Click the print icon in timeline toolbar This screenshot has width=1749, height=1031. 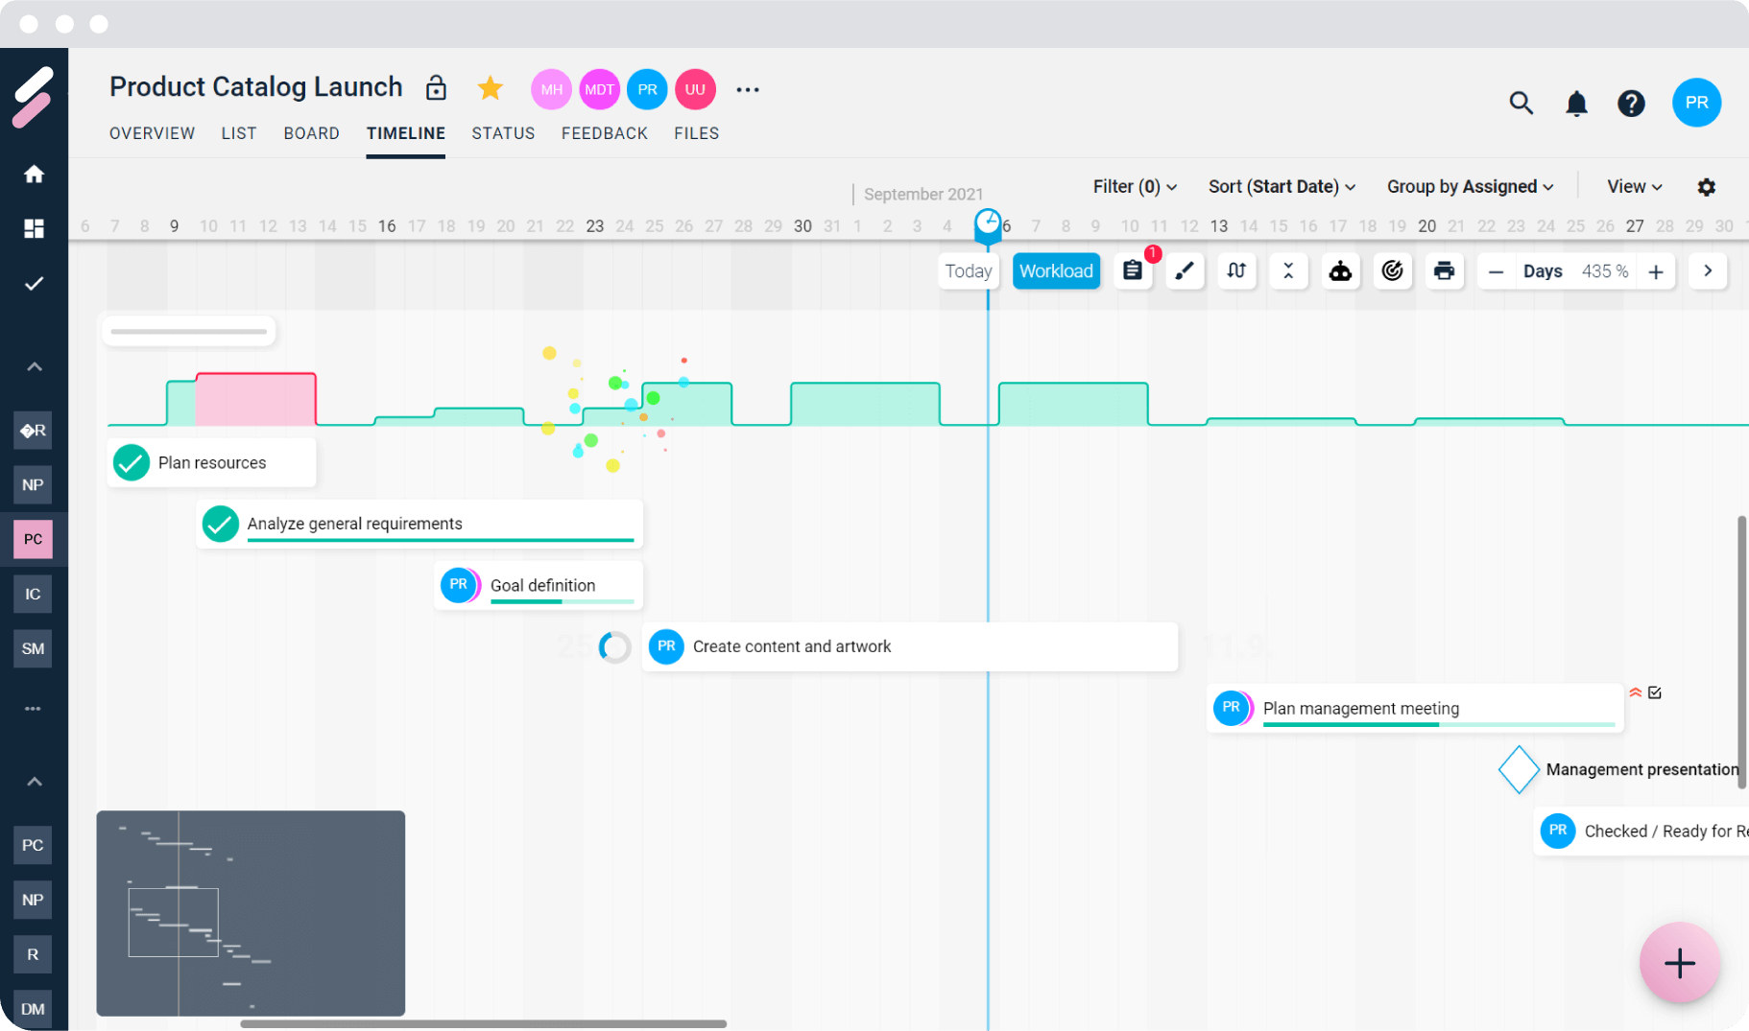tap(1444, 271)
